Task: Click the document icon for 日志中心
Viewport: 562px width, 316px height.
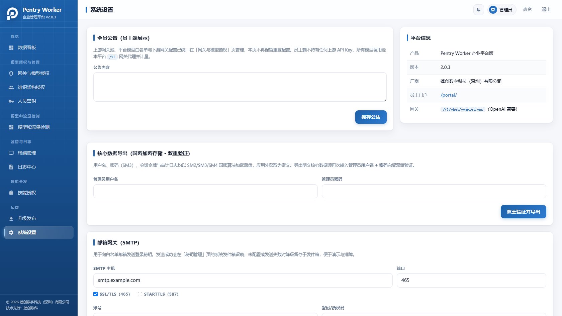Action: (x=11, y=167)
